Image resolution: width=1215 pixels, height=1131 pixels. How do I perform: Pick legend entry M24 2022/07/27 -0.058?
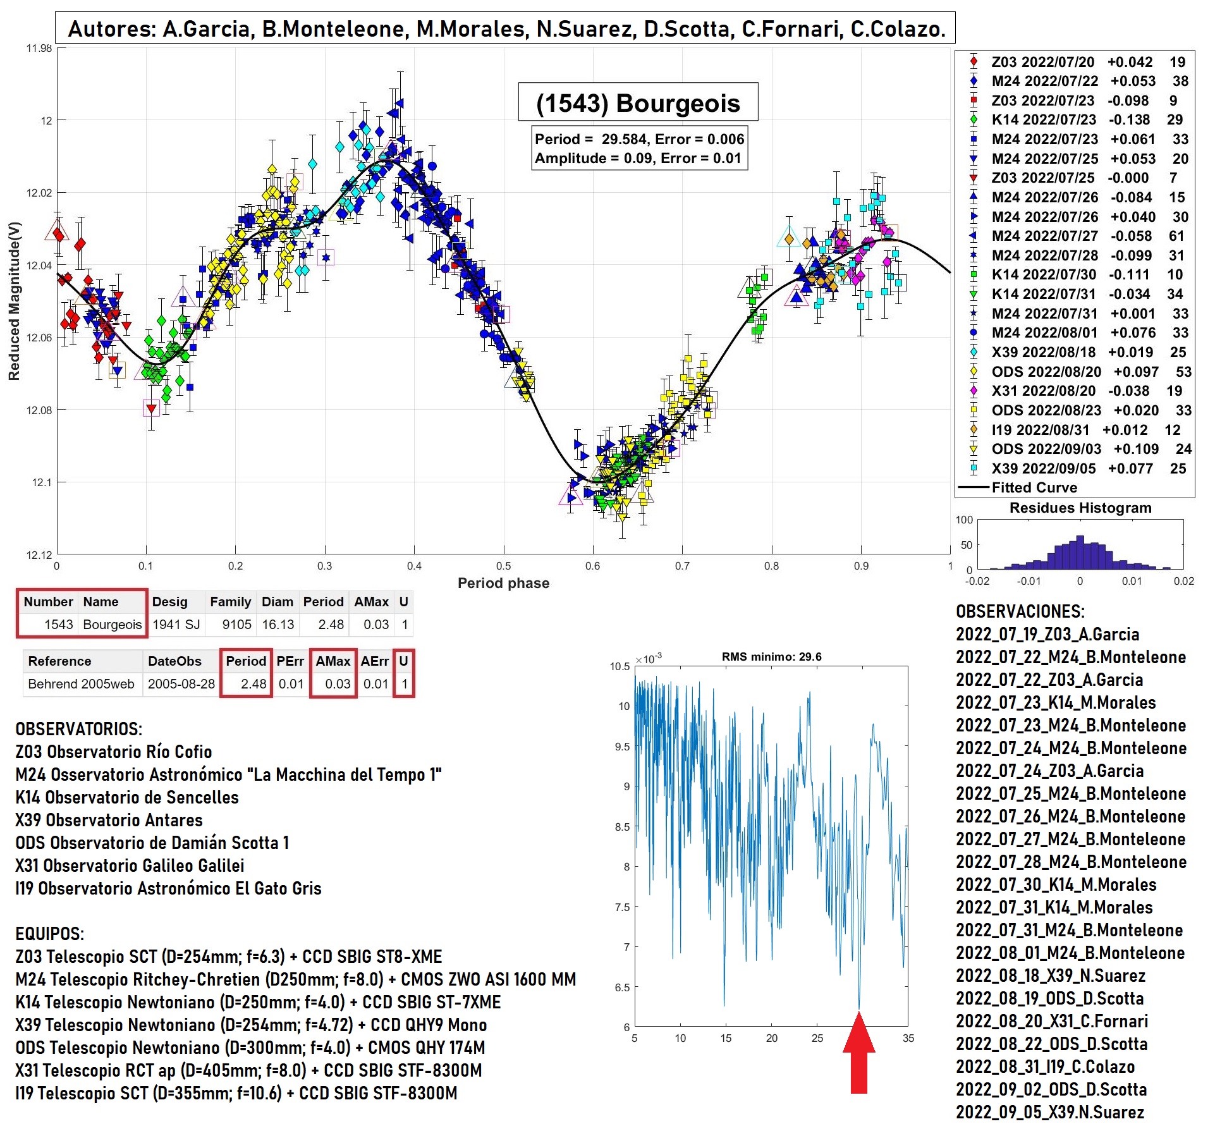click(1077, 236)
